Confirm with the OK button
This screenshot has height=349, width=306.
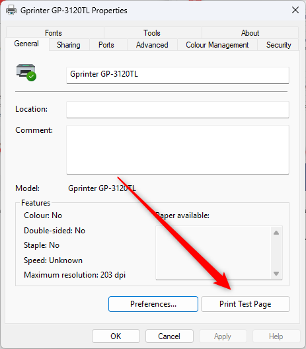(116, 336)
